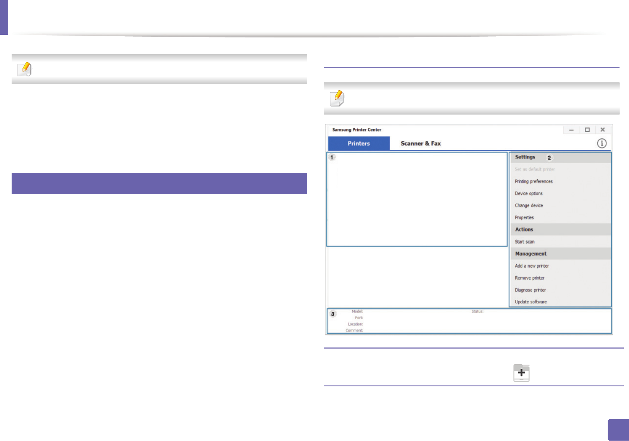The width and height of the screenshot is (629, 441).
Task: Switch to the Scanner & Fax tab
Action: tap(421, 143)
